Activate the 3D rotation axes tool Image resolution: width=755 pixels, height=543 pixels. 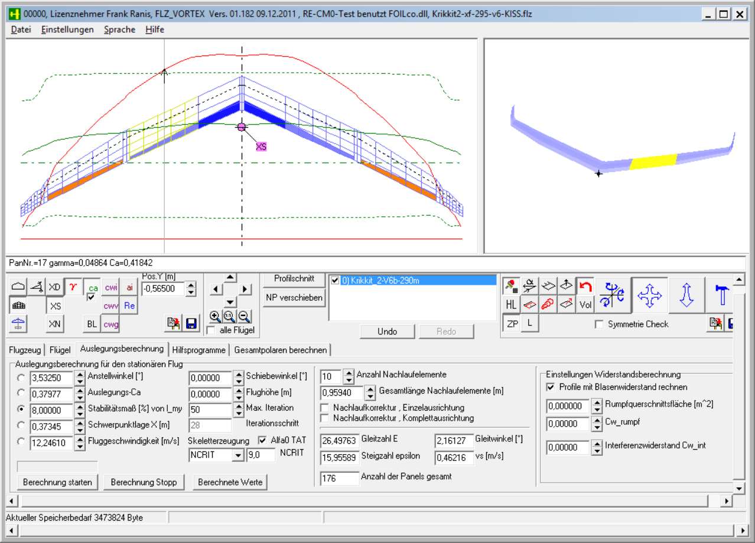611,294
